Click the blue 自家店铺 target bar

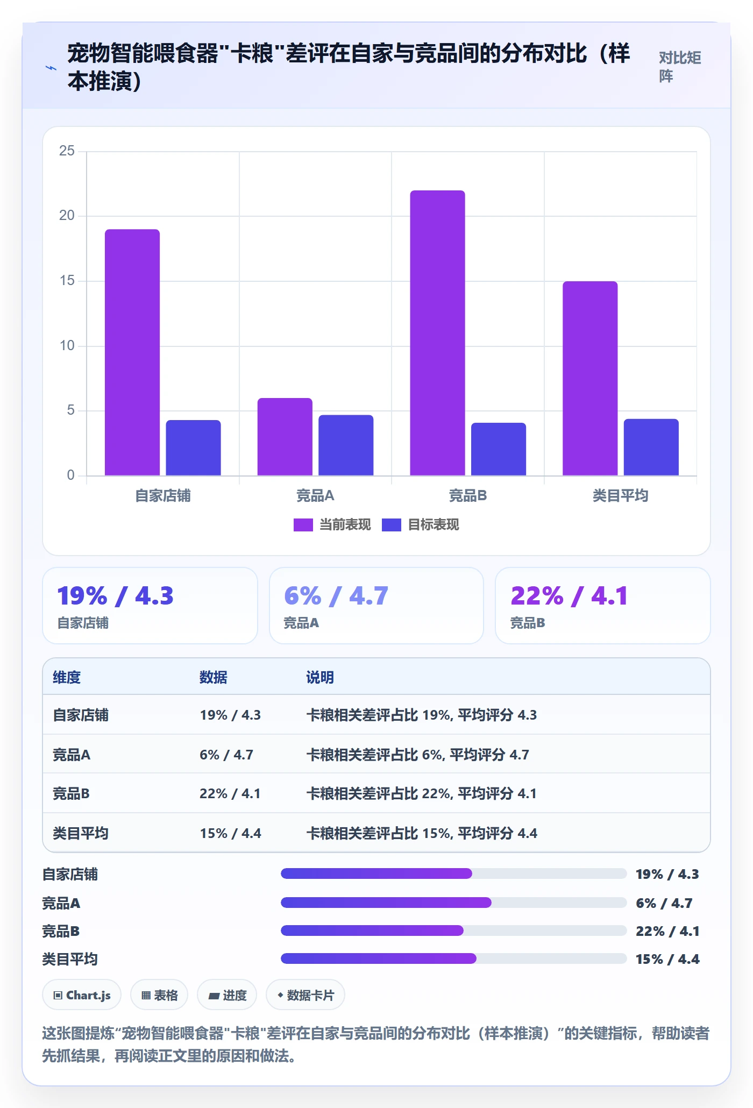pyautogui.click(x=193, y=448)
